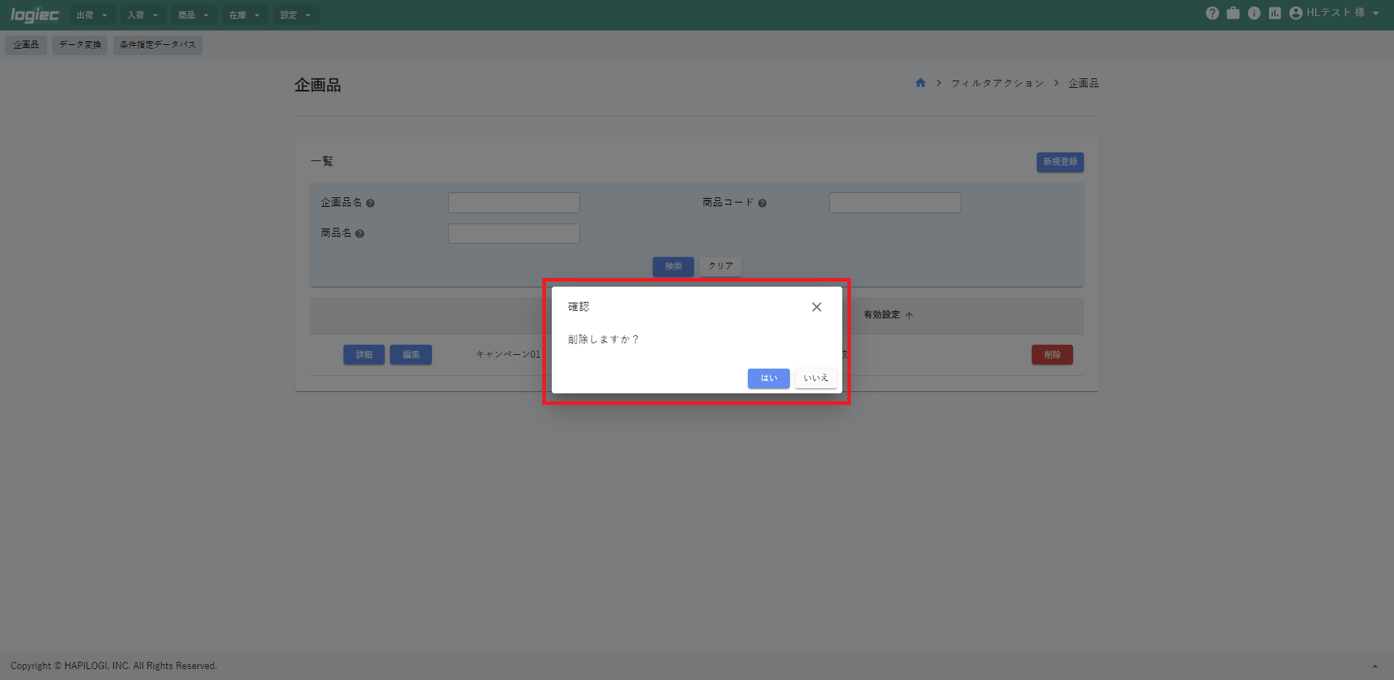Confirm deletion by clicking はい
This screenshot has height=680, width=1394.
click(x=768, y=378)
